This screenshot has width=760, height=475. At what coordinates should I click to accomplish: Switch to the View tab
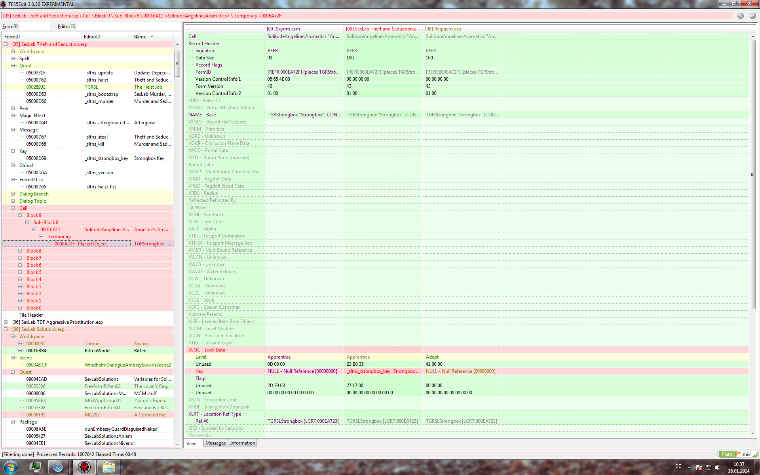point(192,443)
